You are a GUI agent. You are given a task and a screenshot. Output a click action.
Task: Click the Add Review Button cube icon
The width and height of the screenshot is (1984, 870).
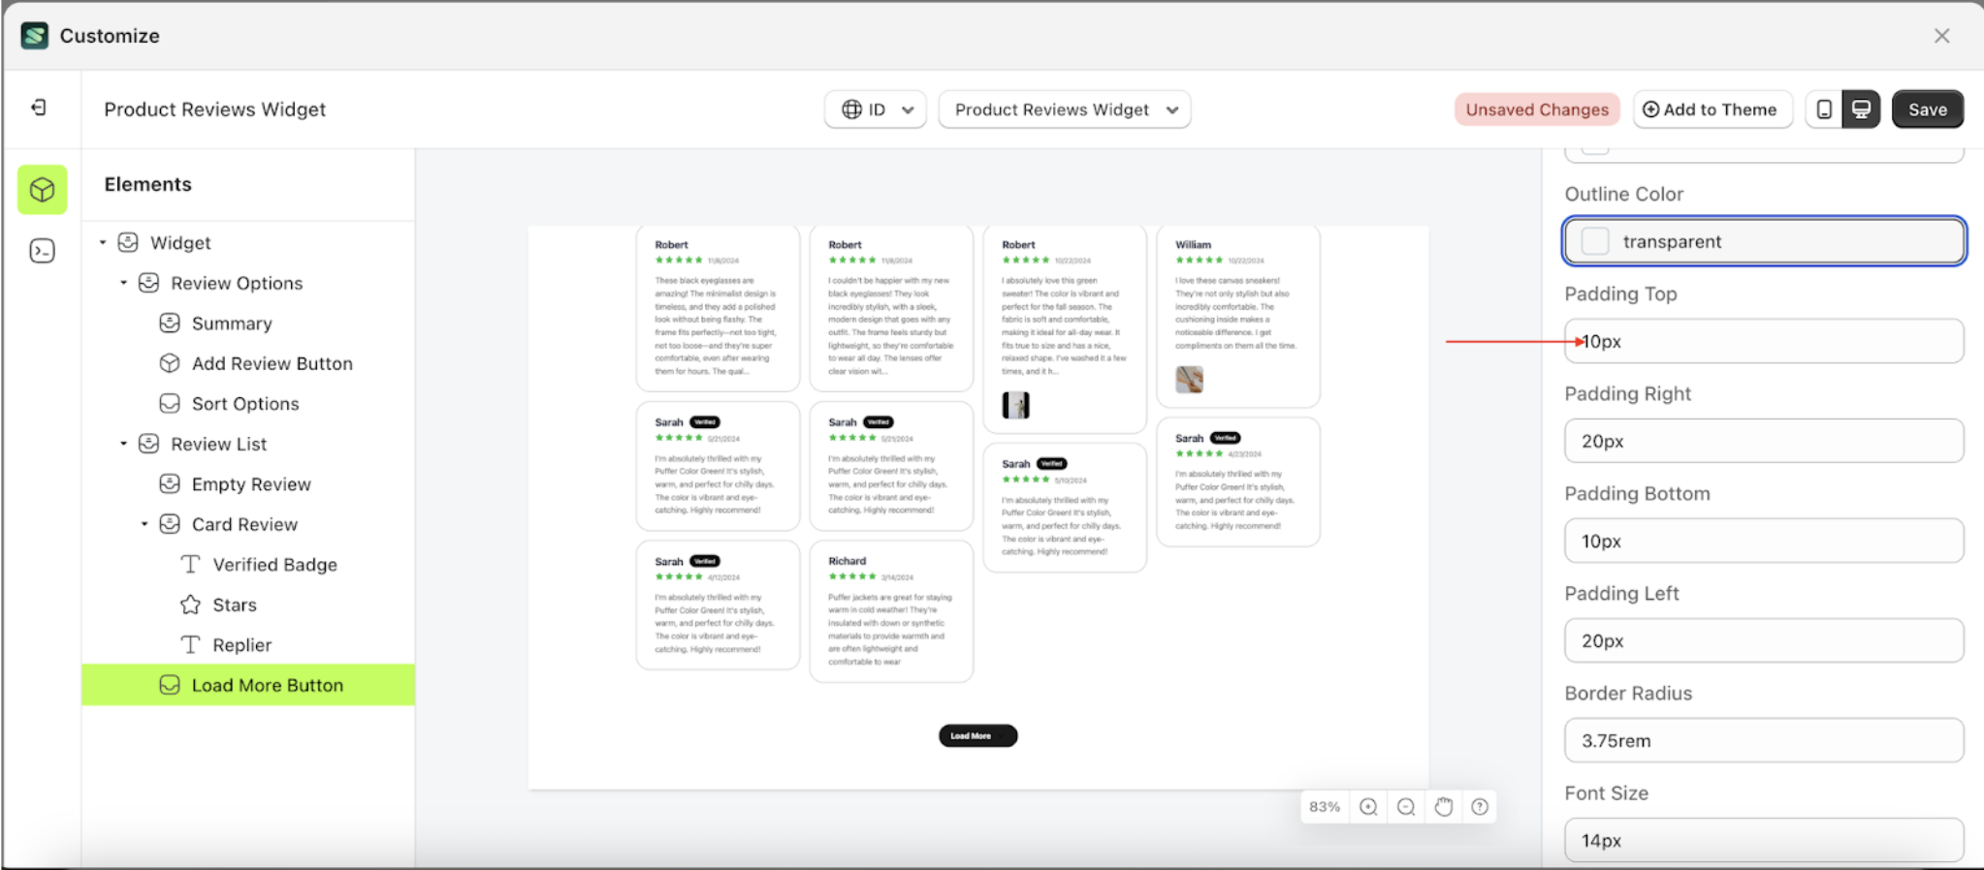click(x=170, y=363)
